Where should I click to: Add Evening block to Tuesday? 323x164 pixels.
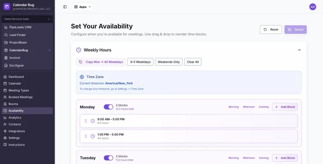[264, 158]
